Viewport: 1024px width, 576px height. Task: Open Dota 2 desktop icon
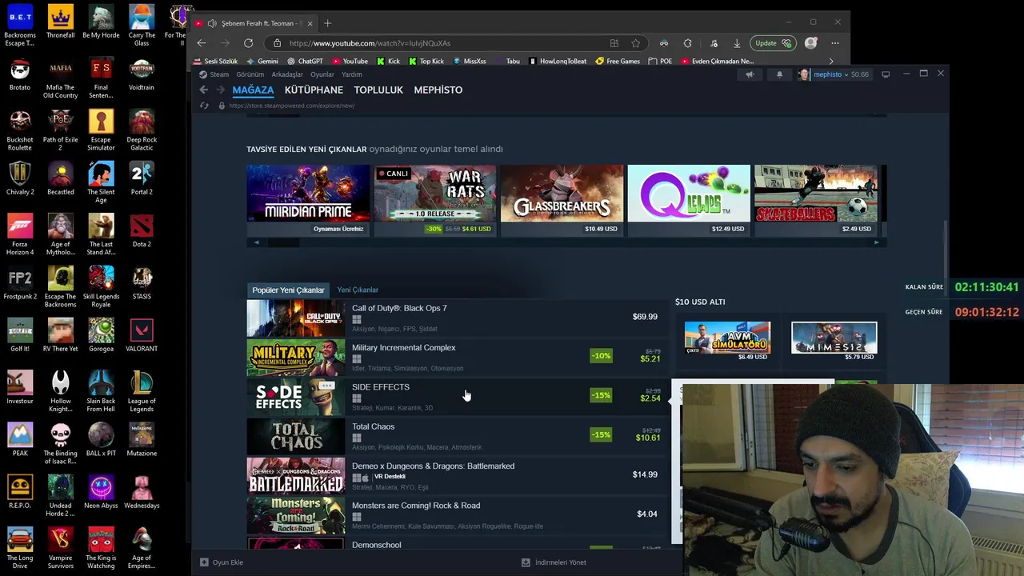click(142, 232)
